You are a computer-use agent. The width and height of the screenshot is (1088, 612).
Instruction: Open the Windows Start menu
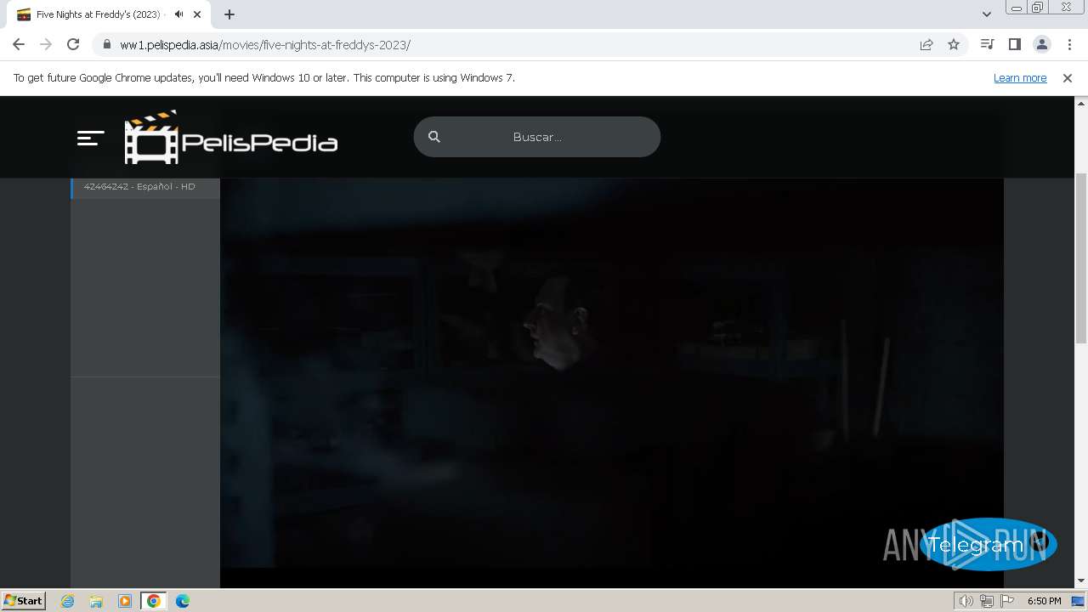(x=23, y=601)
